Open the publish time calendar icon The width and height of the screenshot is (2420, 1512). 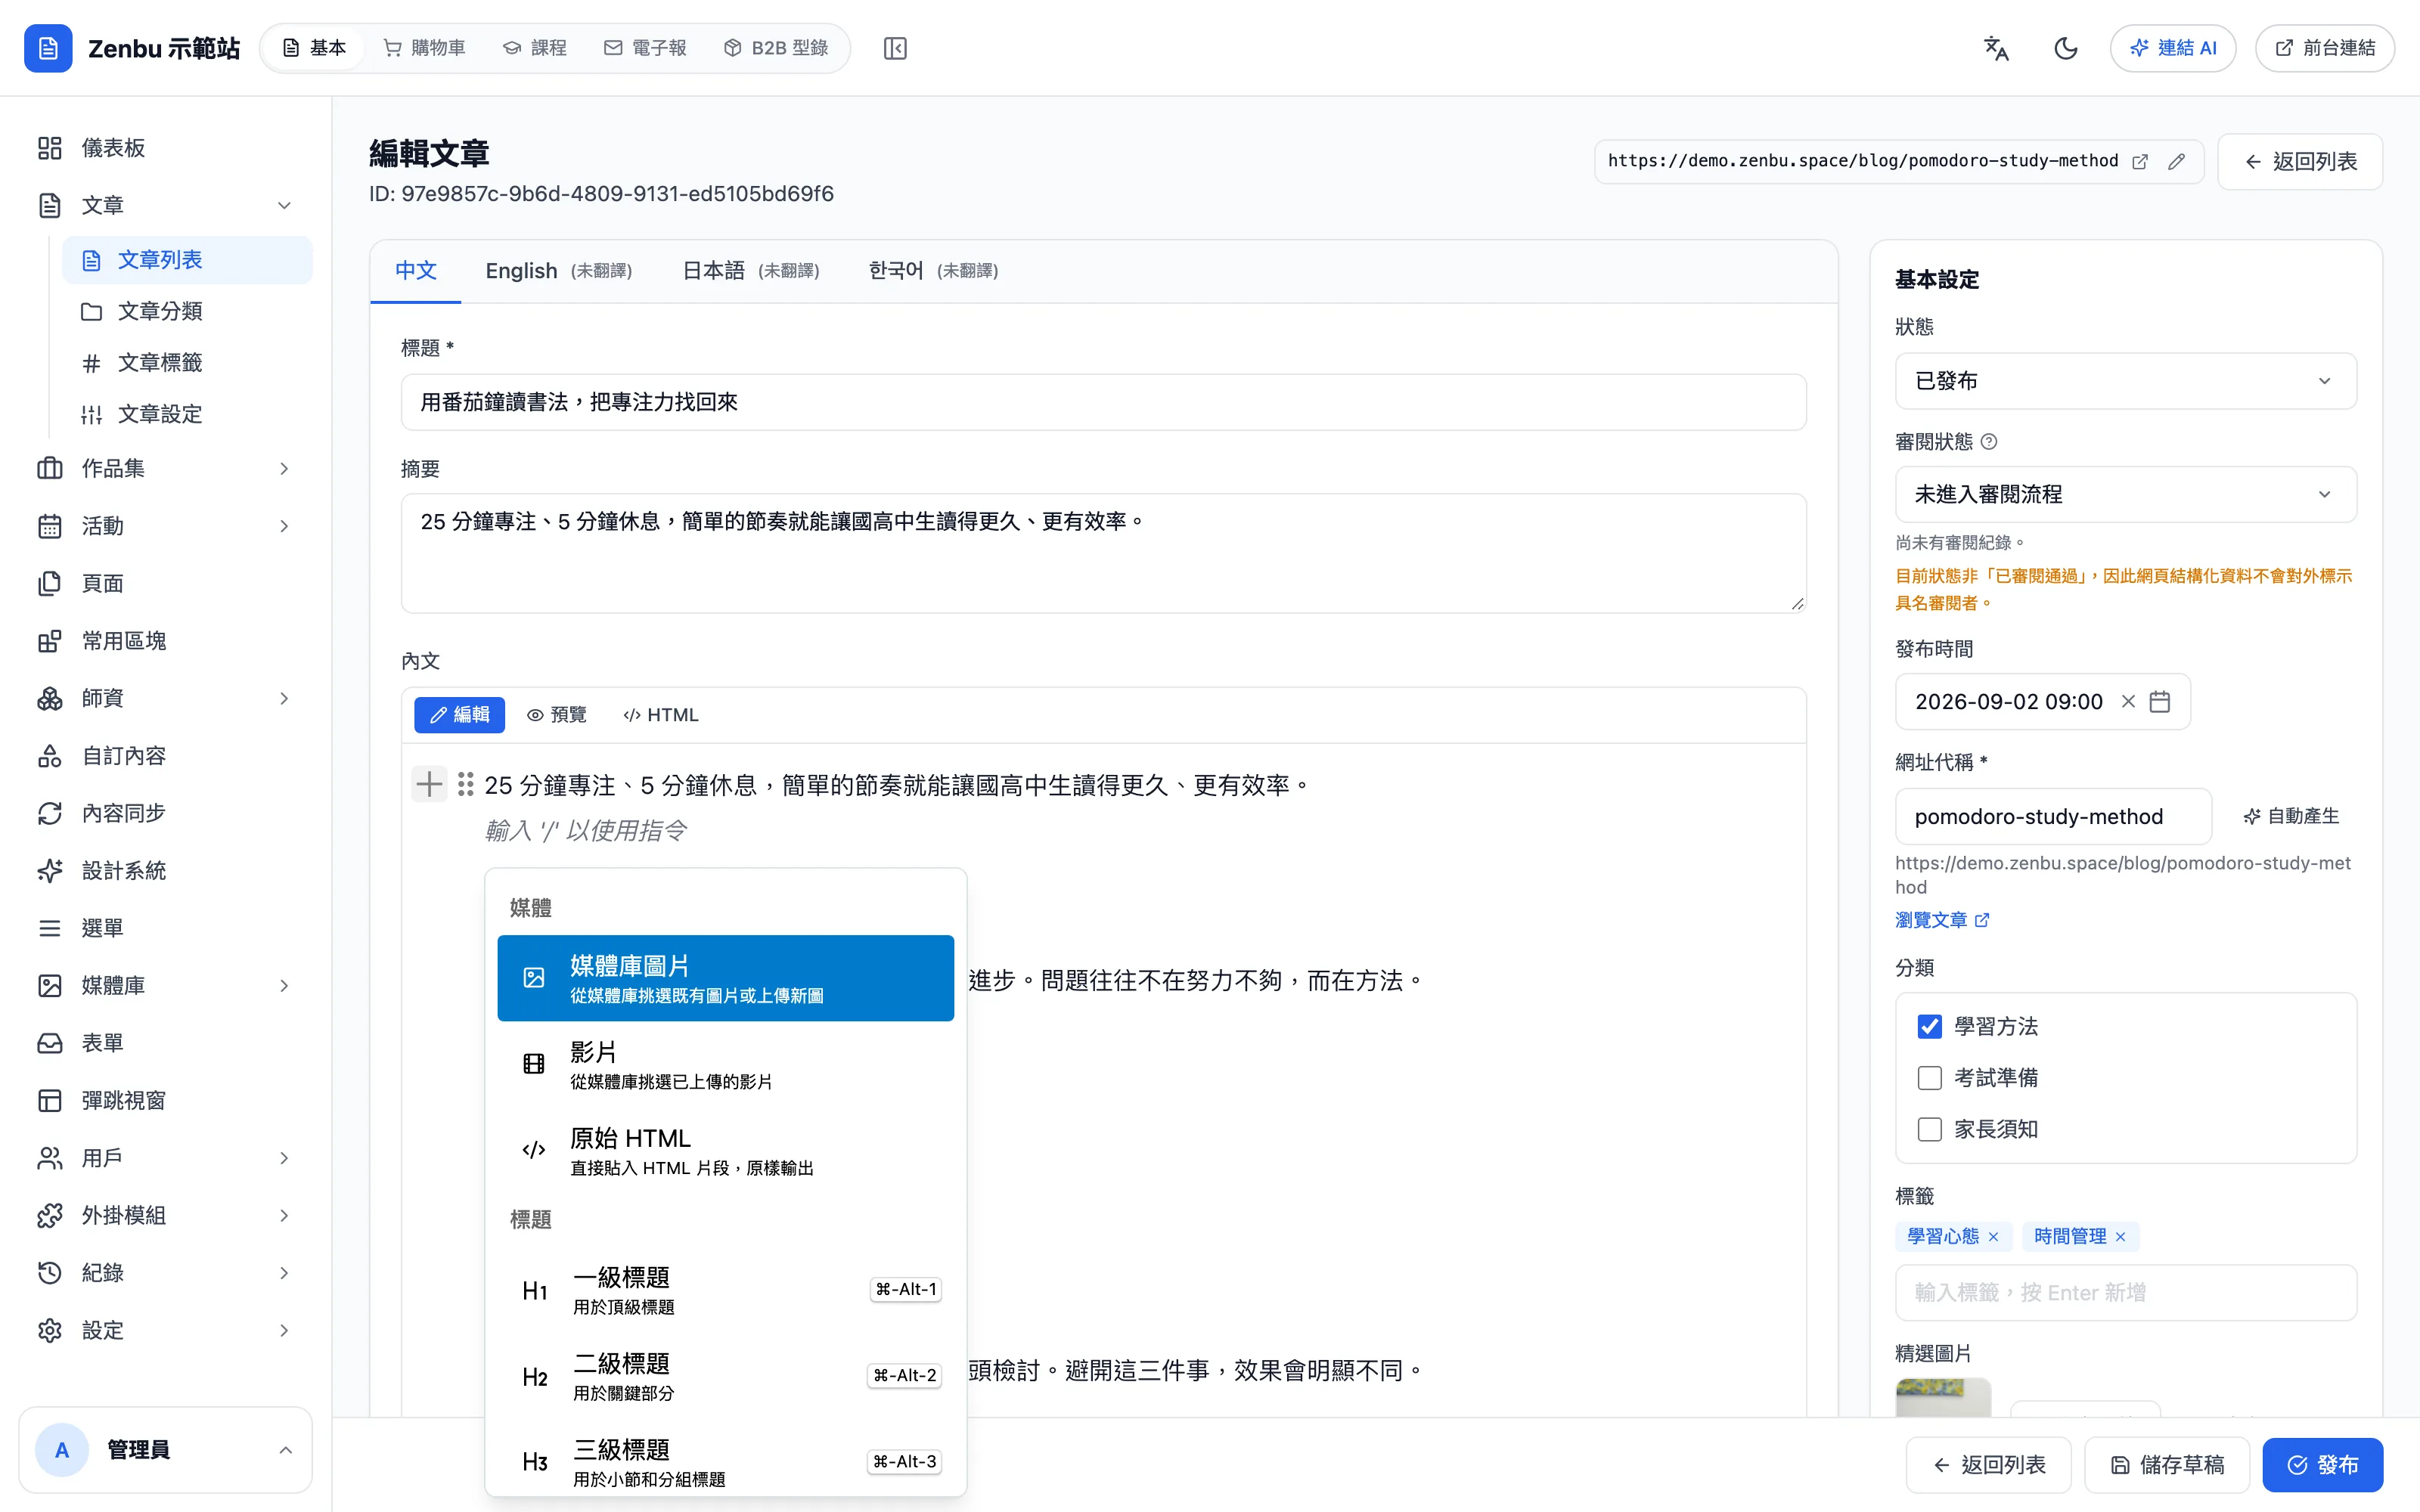click(x=2160, y=702)
